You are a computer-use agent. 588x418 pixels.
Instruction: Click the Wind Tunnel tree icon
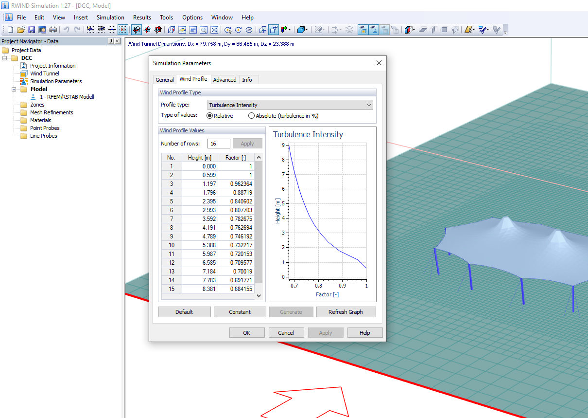(23, 73)
